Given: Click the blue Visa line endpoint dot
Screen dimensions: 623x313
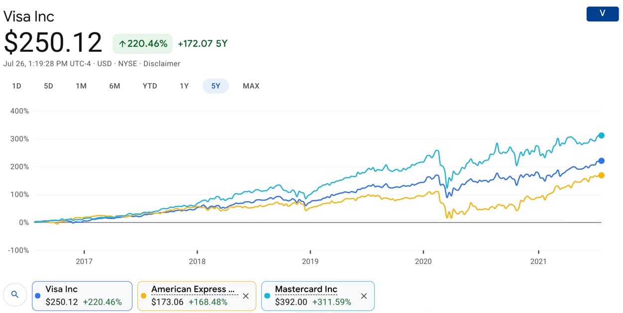Looking at the screenshot, I should 602,160.
